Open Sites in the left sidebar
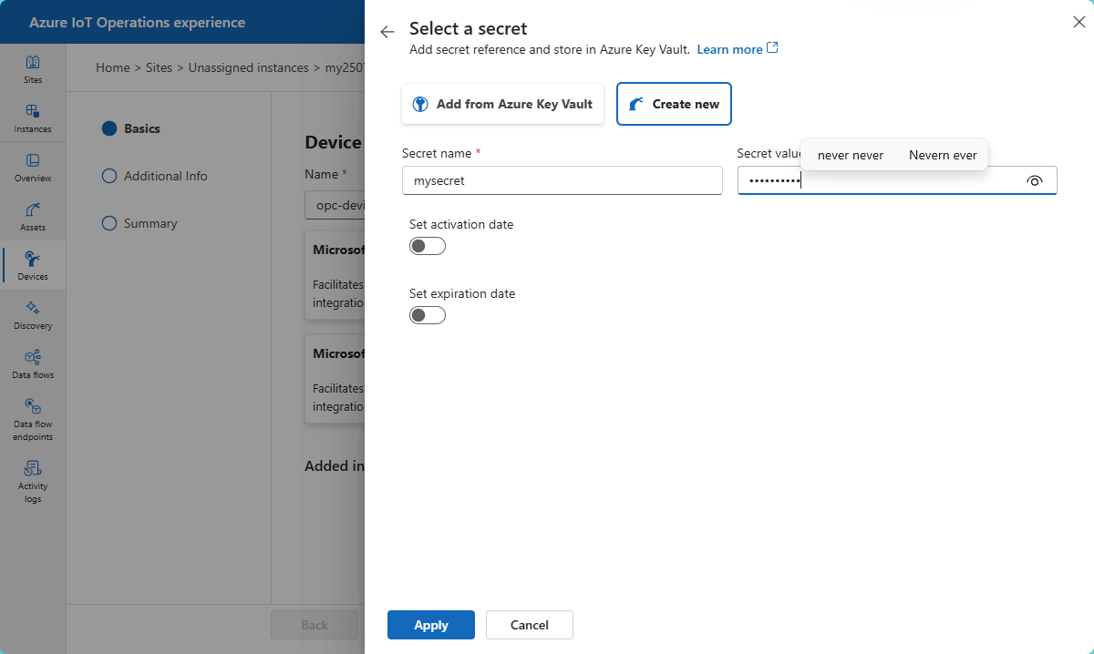Viewport: 1094px width, 654px height. tap(33, 69)
